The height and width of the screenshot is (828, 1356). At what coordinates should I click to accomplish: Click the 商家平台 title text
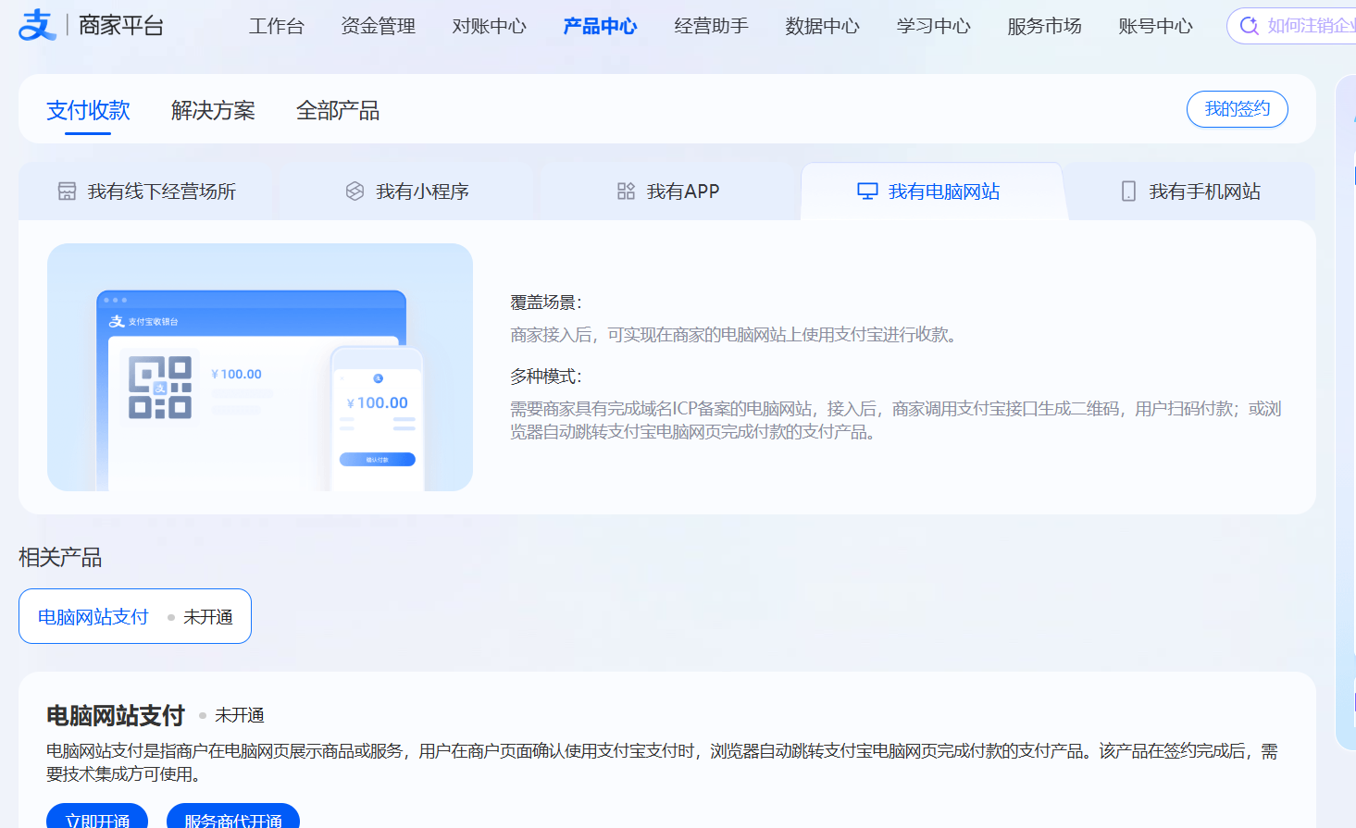(121, 25)
